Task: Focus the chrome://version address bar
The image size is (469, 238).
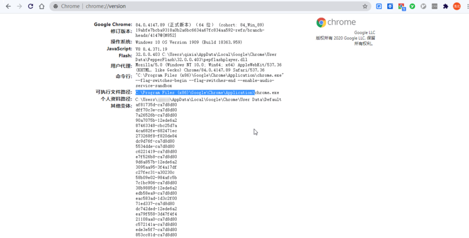Action: (x=210, y=6)
